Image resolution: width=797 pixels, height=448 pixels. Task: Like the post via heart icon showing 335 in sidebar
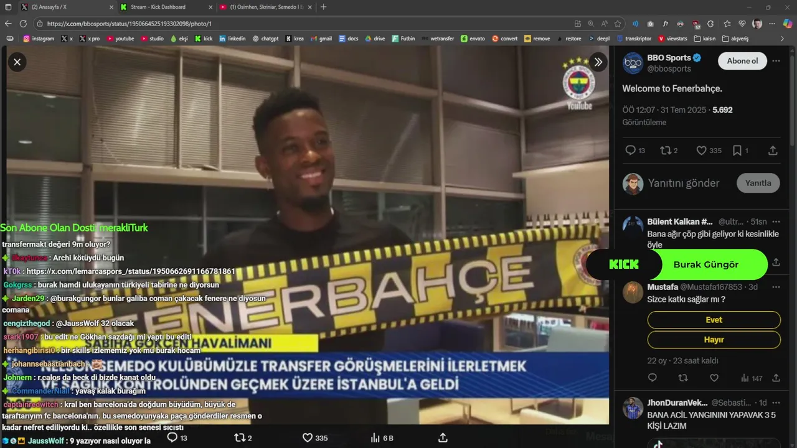tap(709, 151)
